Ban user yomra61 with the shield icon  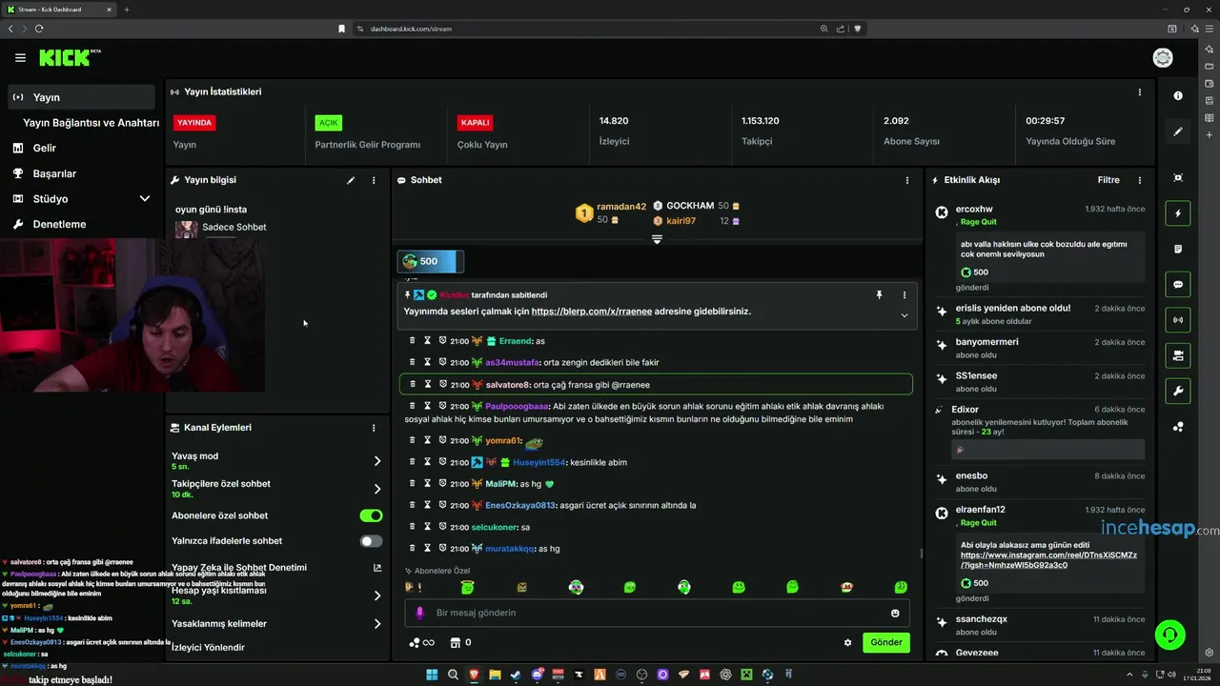click(443, 440)
